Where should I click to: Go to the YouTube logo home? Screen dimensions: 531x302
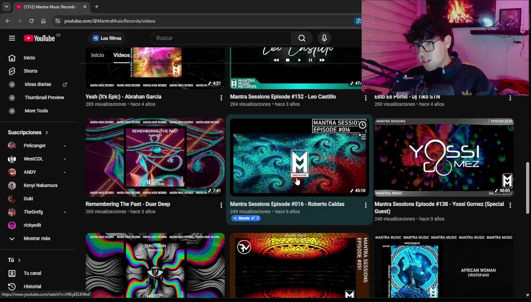39,38
